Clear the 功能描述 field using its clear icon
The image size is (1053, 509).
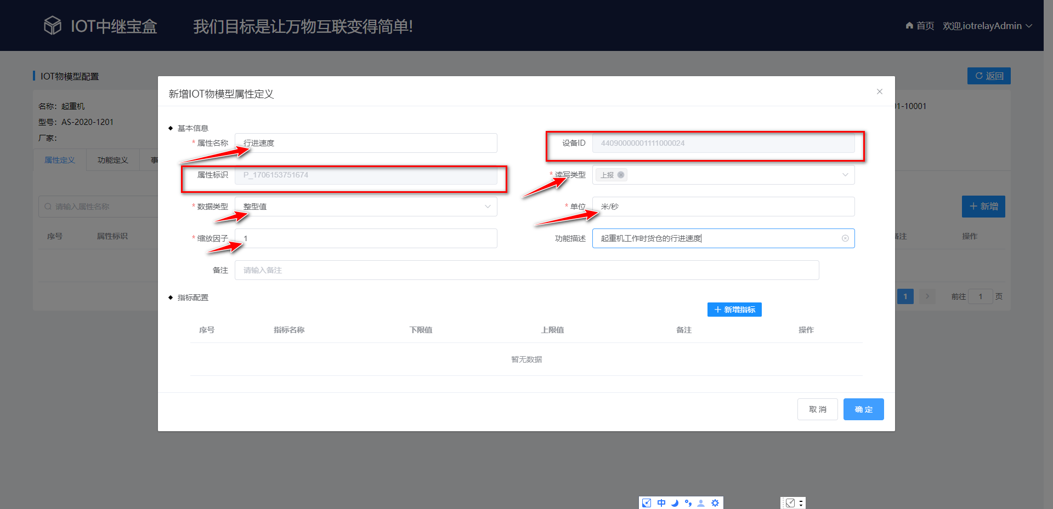pyautogui.click(x=845, y=238)
